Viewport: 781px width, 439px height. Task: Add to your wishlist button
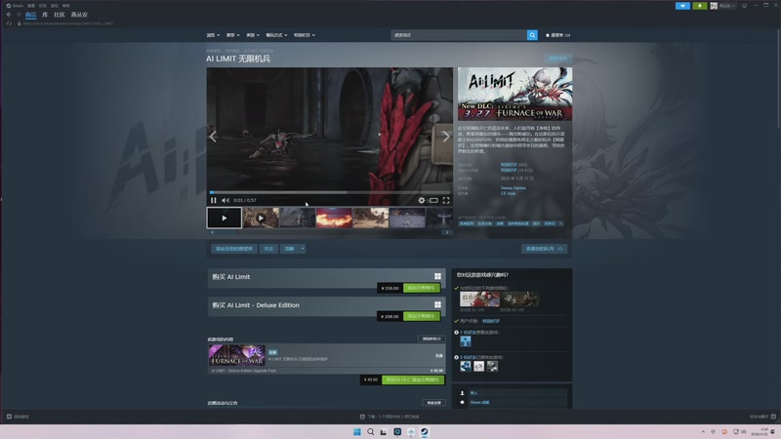click(234, 249)
